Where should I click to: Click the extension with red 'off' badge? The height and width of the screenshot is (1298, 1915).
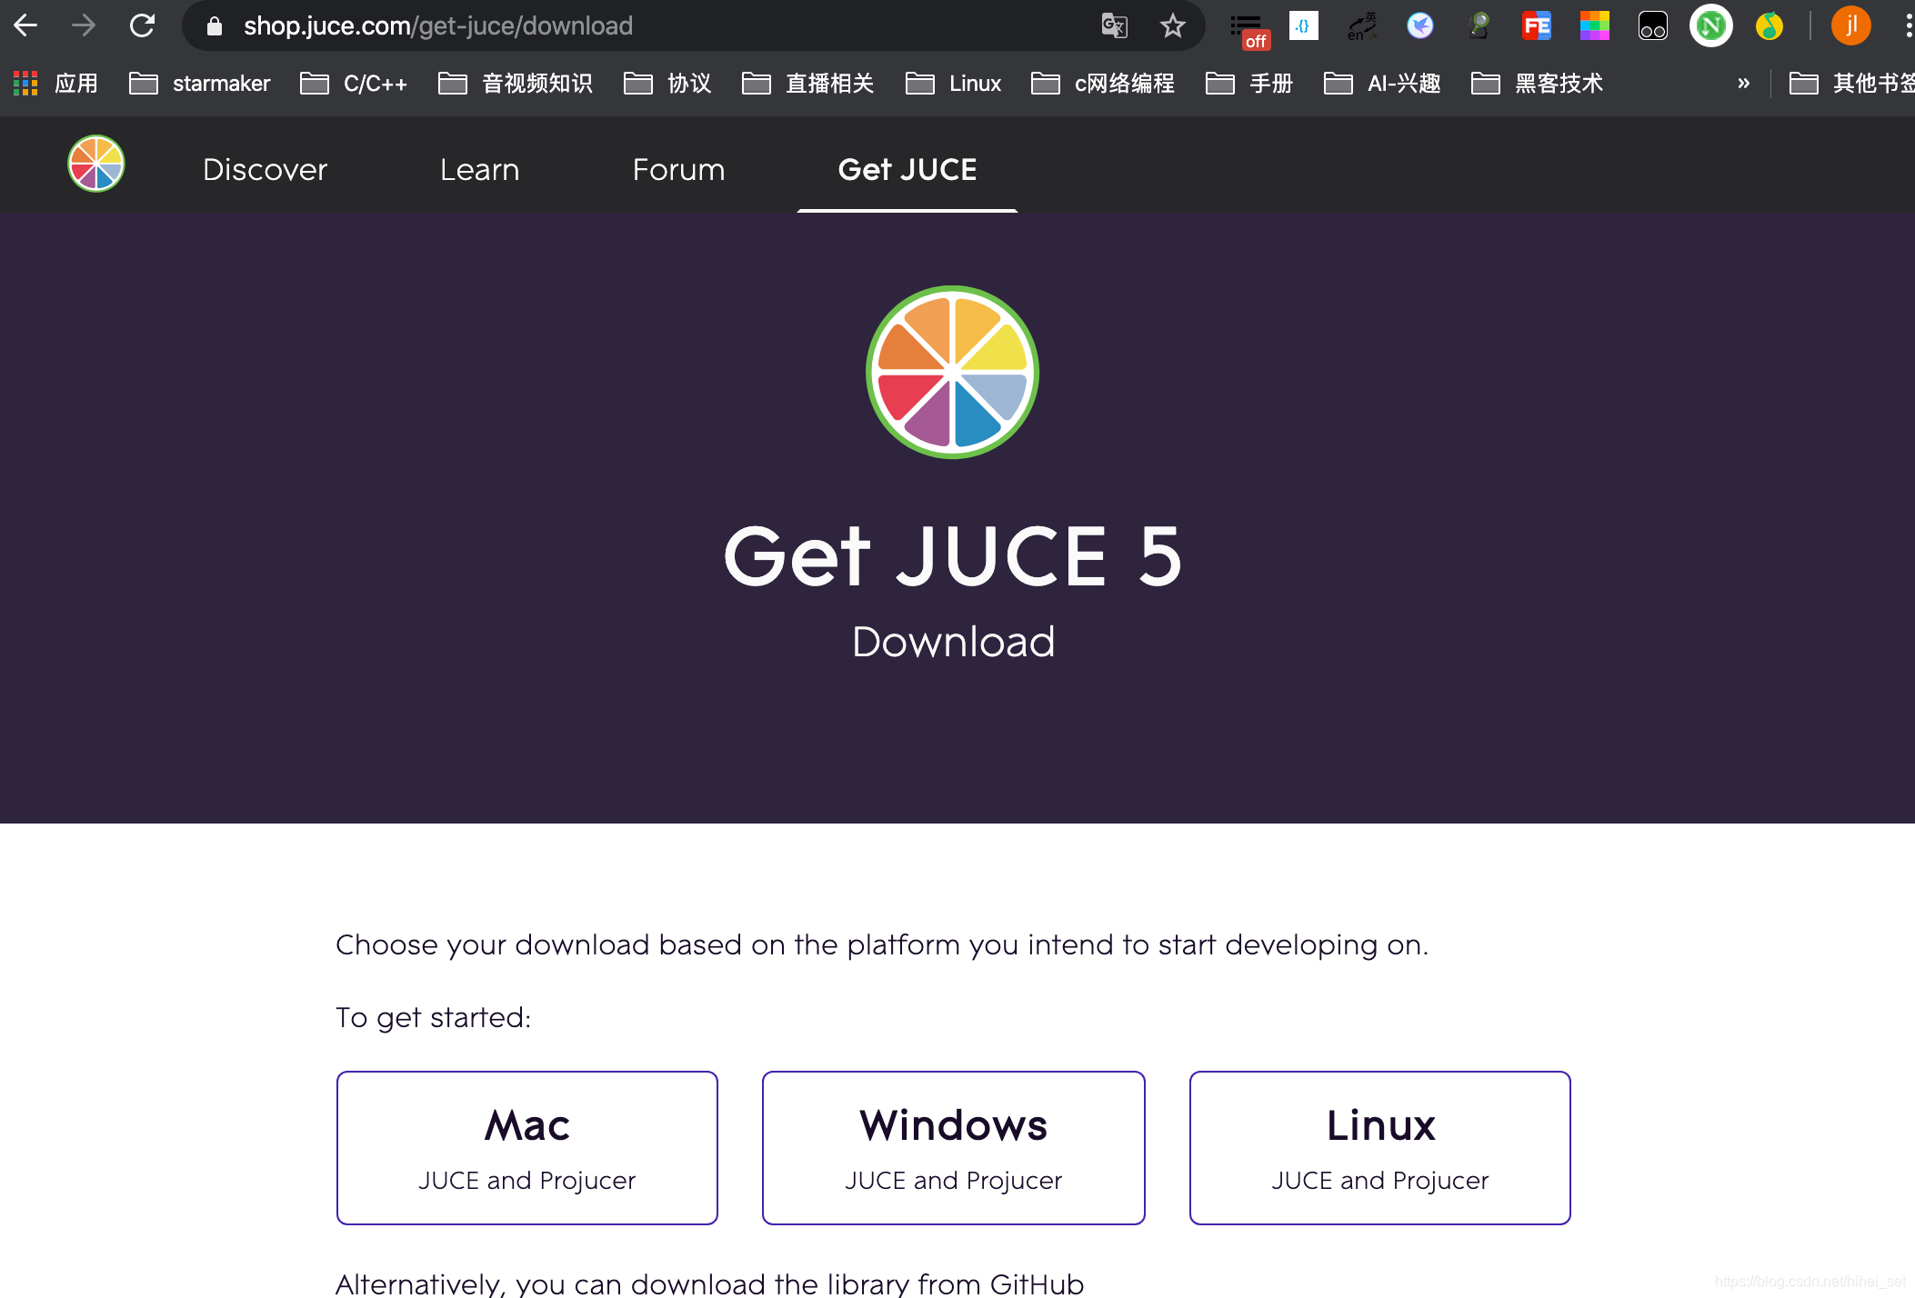pyautogui.click(x=1248, y=27)
